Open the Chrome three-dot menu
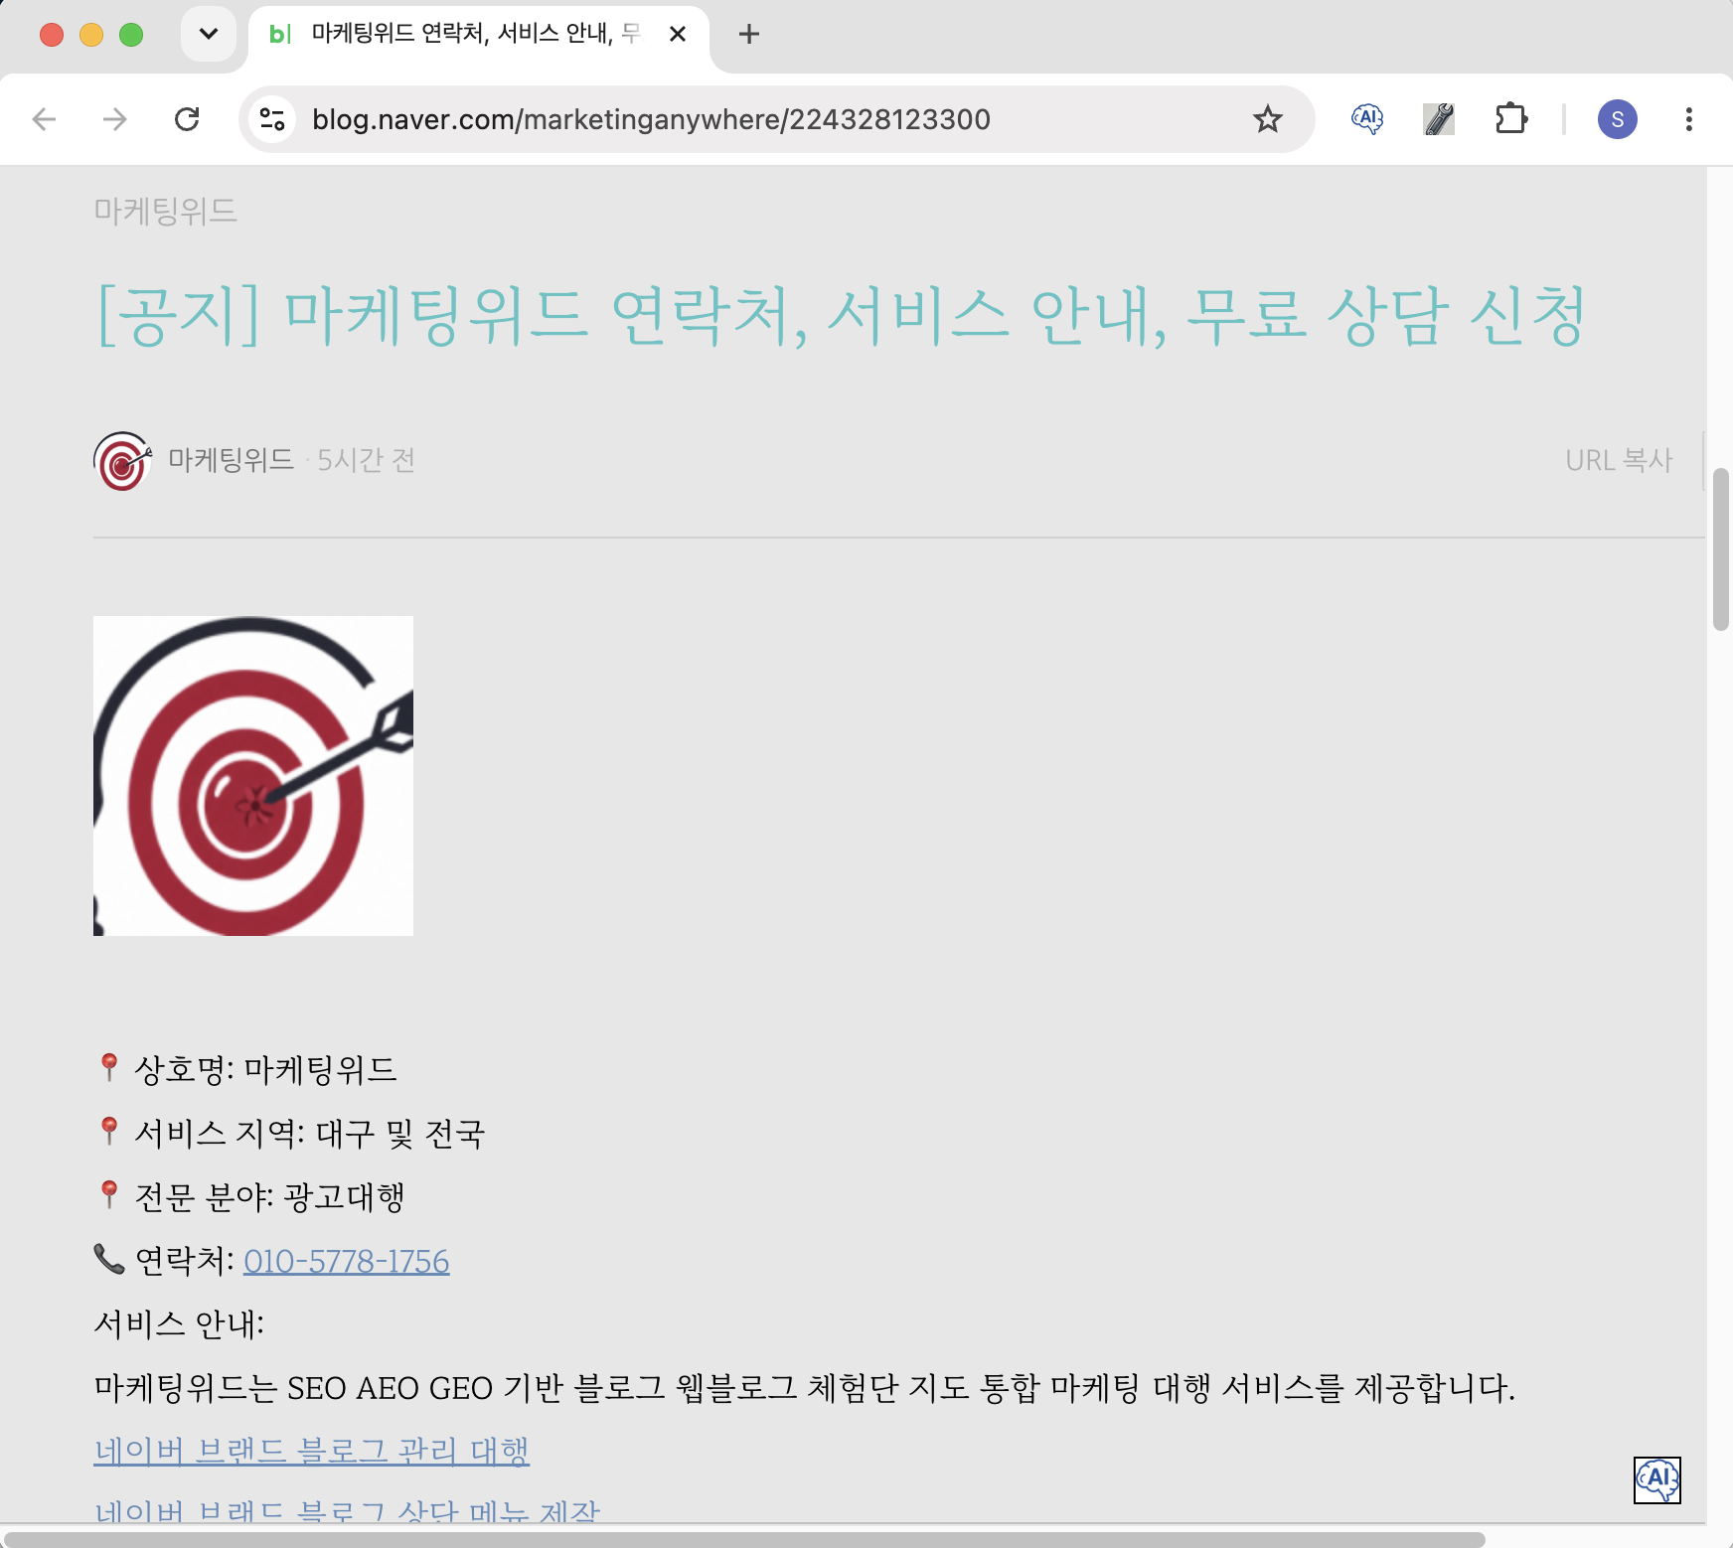The height and width of the screenshot is (1548, 1733). [1689, 120]
